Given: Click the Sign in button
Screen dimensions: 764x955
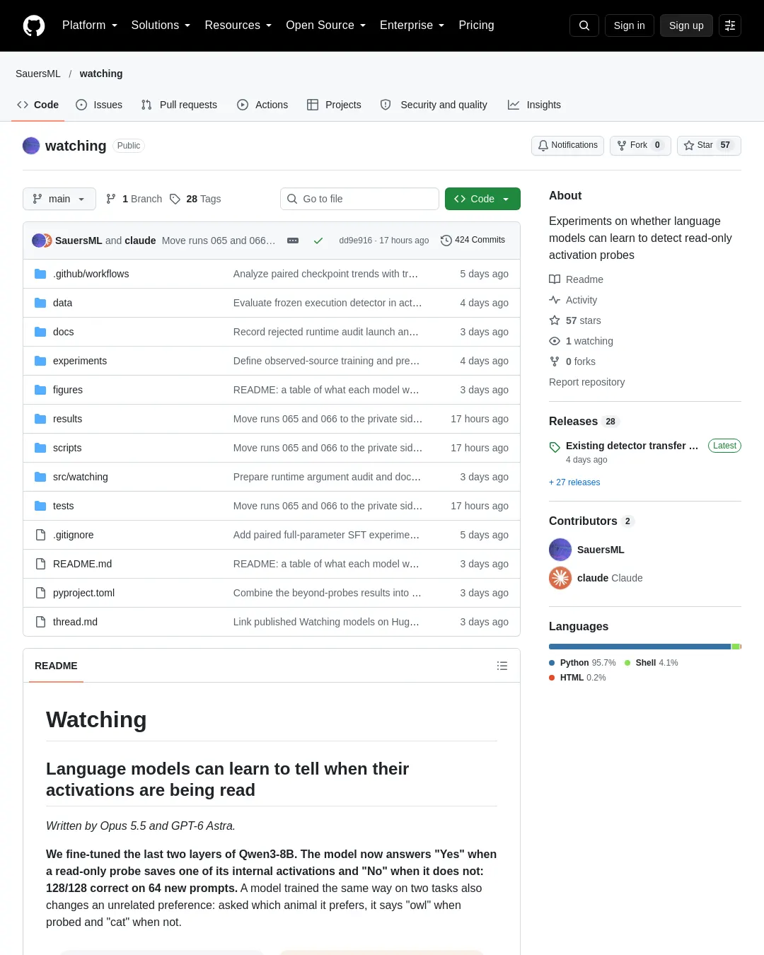Looking at the screenshot, I should pos(630,25).
